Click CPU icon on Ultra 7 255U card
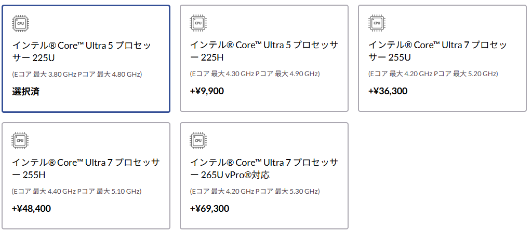The width and height of the screenshot is (532, 232). click(x=376, y=23)
